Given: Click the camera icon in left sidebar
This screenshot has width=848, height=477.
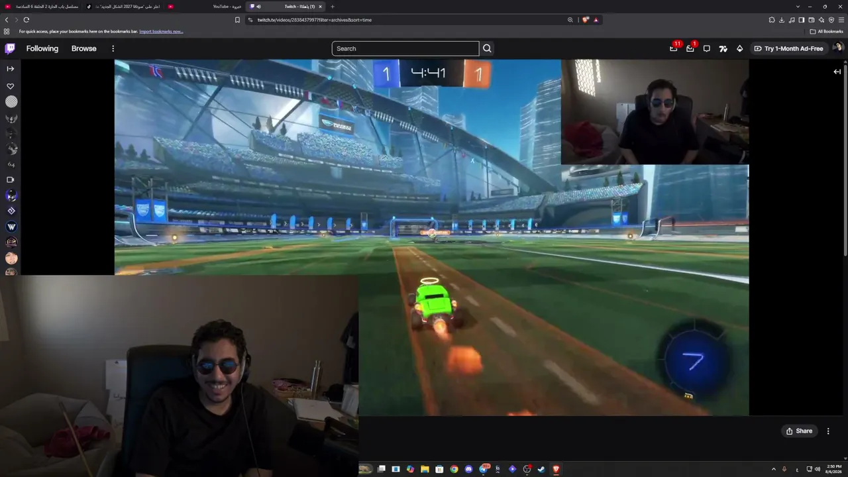Looking at the screenshot, I should [x=11, y=180].
